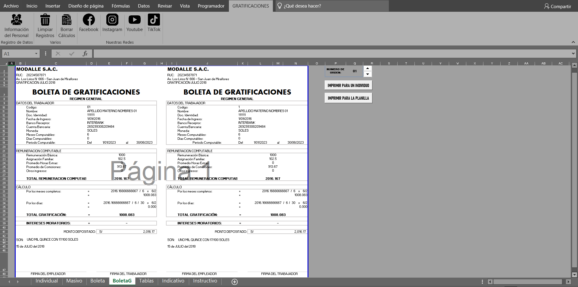The width and height of the screenshot is (578, 287).
Task: Click Imprimir Para La Planilla button
Action: (348, 98)
